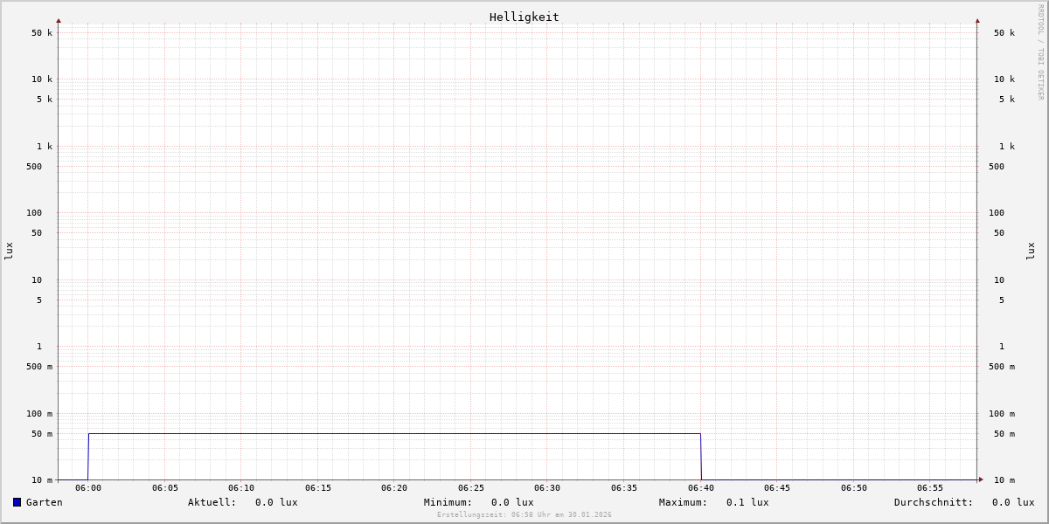Click the blue line at the 50 m plateau

pos(394,433)
